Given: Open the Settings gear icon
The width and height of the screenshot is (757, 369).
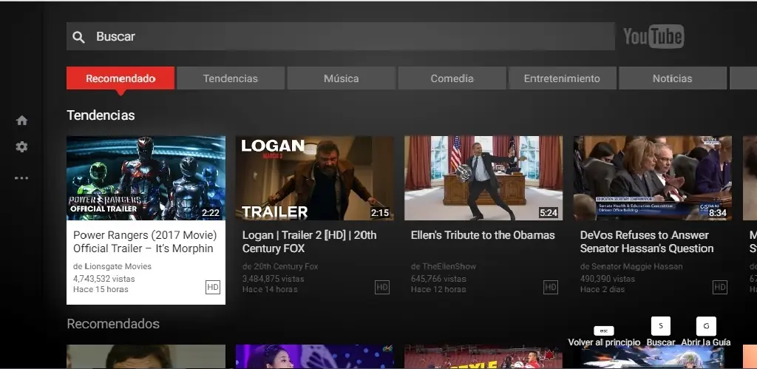Looking at the screenshot, I should (21, 147).
